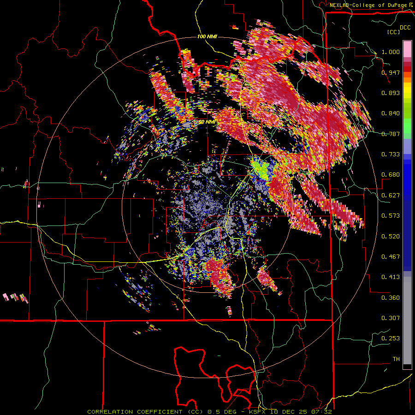This screenshot has width=415, height=415.
Task: Select the 0.893 scale value
Action: click(391, 93)
